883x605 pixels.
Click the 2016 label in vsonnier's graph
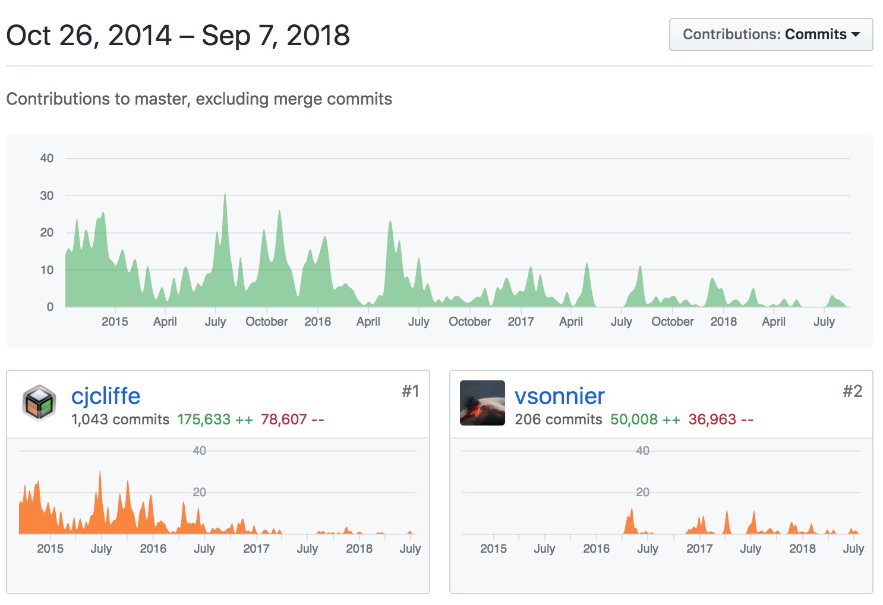pos(597,549)
